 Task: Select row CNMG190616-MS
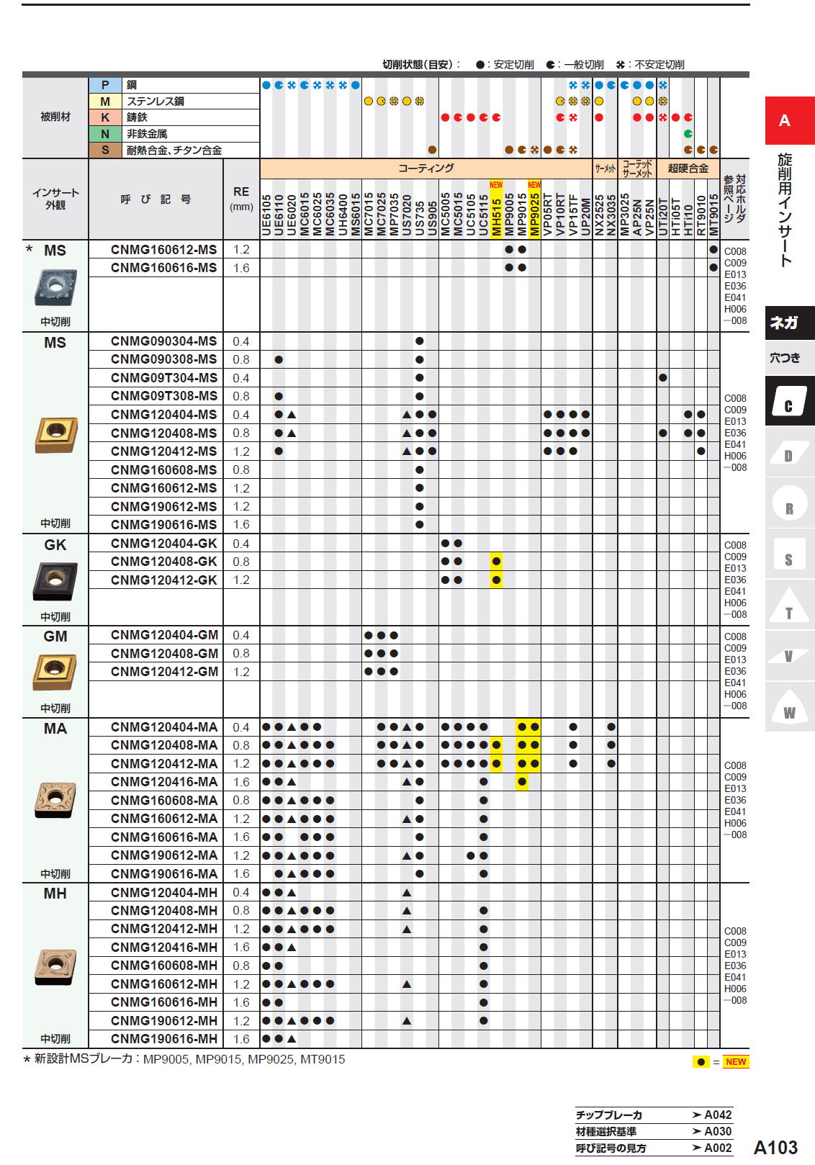coord(404,525)
